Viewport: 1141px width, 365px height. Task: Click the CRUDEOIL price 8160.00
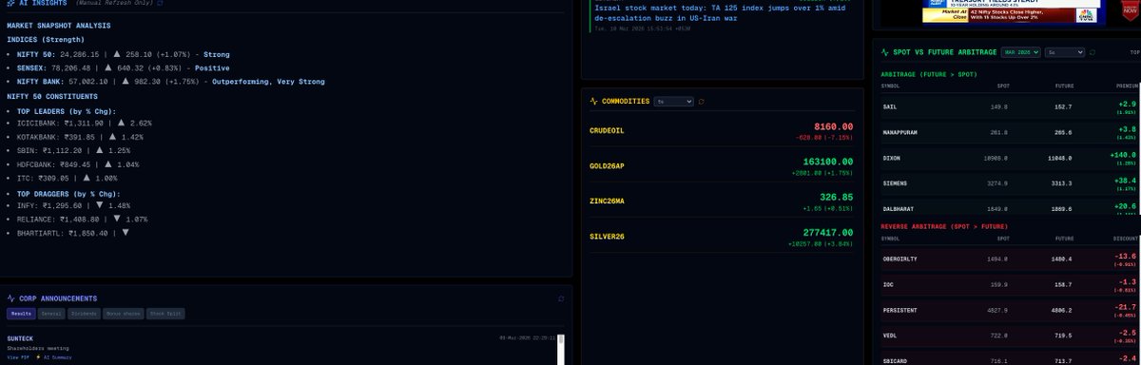pos(833,126)
